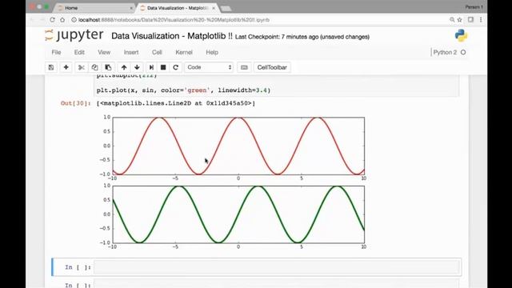Click the Jupyter logo
This screenshot has height=288, width=512.
[74, 35]
